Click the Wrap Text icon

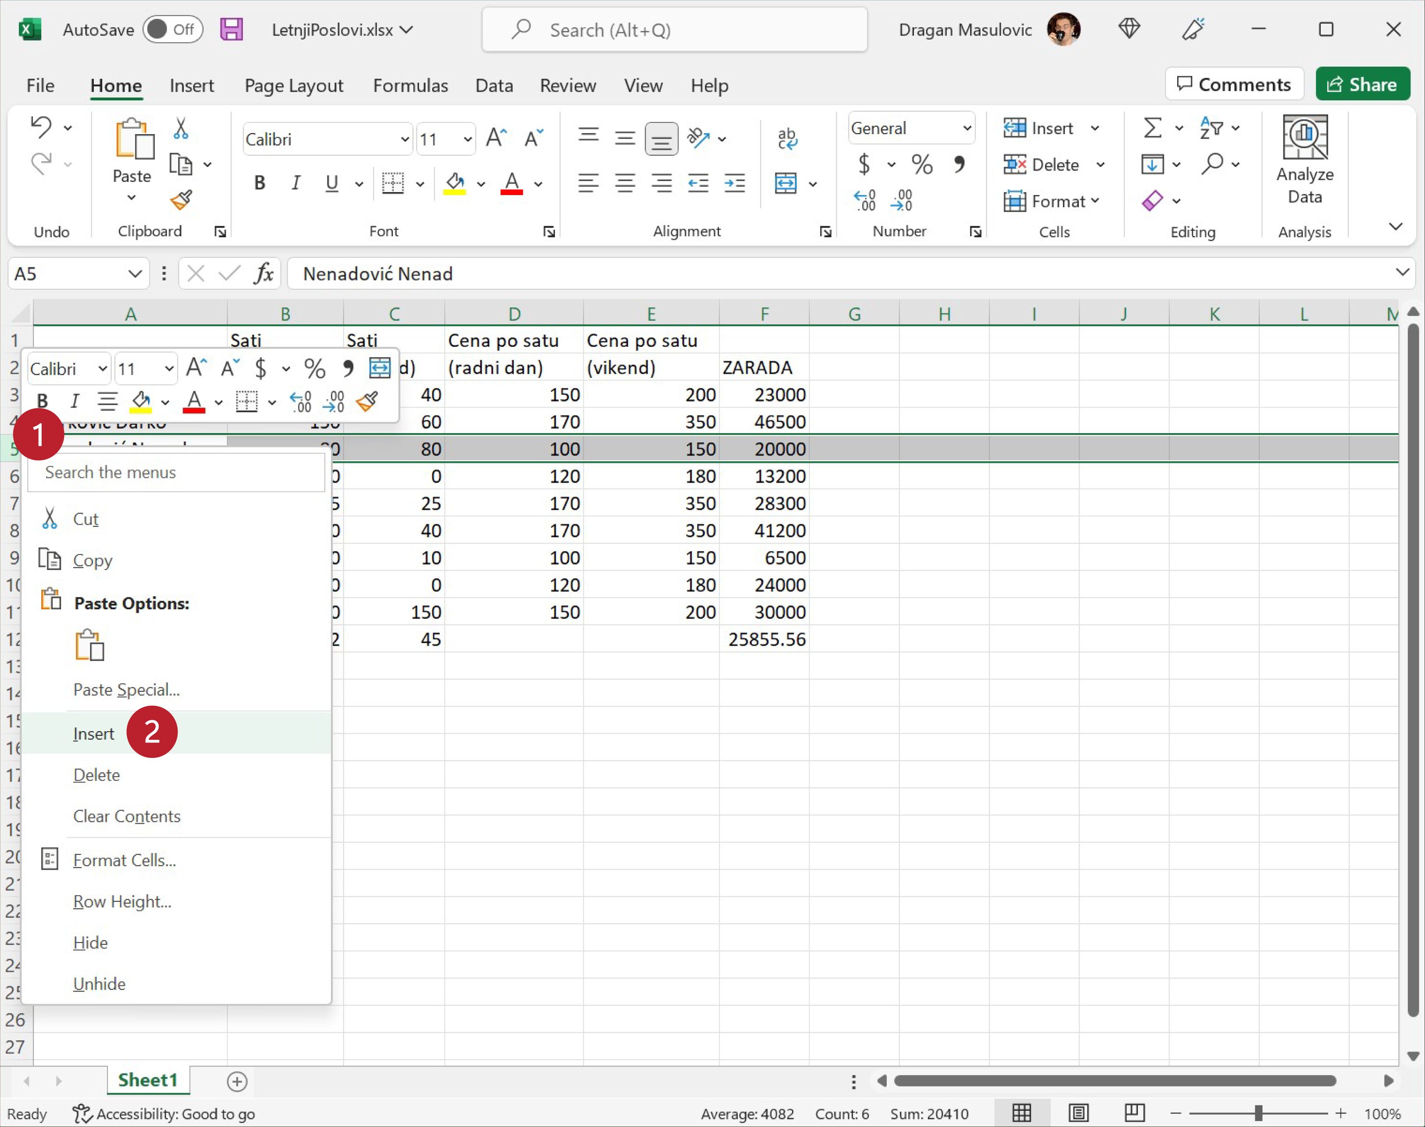[x=787, y=139]
